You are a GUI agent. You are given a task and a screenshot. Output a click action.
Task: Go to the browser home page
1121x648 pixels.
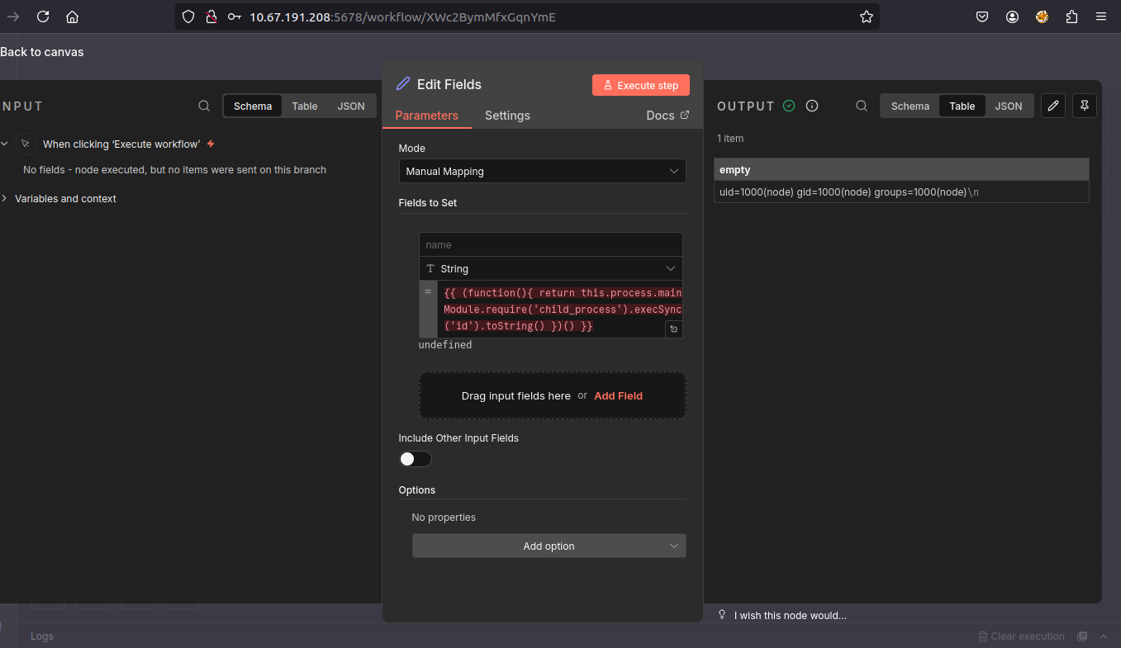coord(72,17)
